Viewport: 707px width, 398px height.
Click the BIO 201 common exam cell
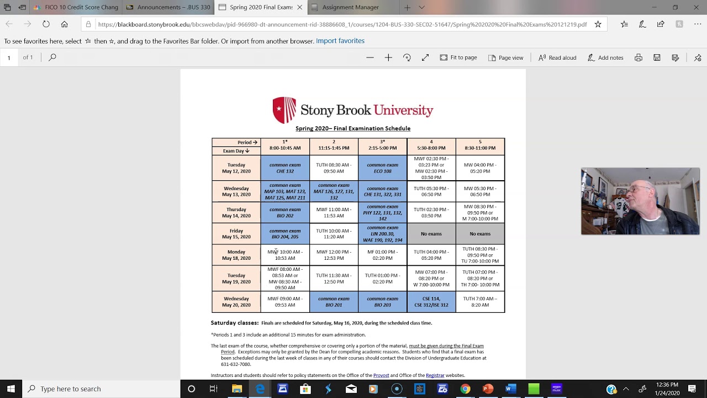coord(334,302)
